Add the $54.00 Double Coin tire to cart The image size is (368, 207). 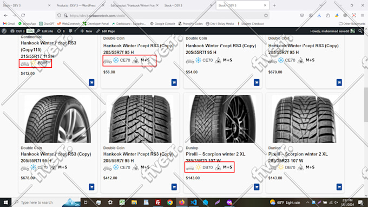(257, 82)
